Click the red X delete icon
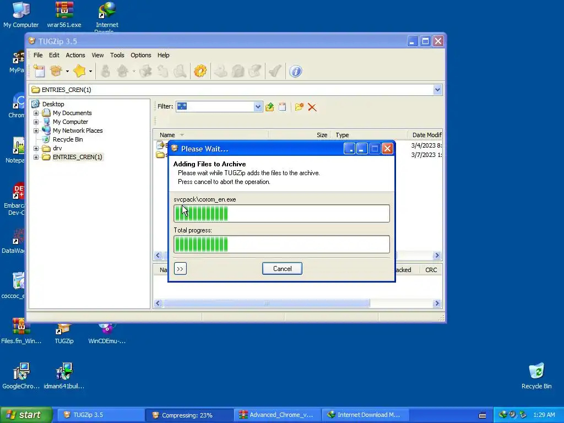The height and width of the screenshot is (423, 564). point(312,107)
